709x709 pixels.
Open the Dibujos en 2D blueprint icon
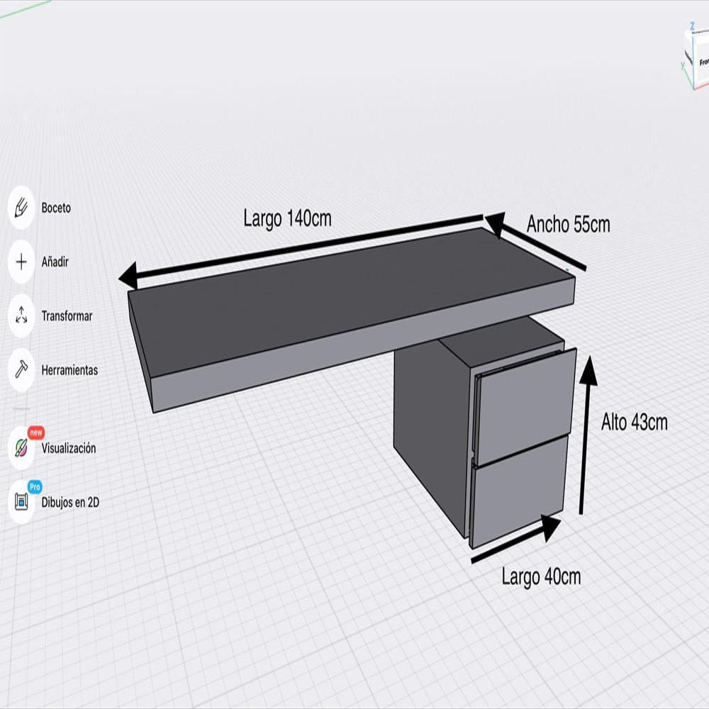[x=21, y=502]
